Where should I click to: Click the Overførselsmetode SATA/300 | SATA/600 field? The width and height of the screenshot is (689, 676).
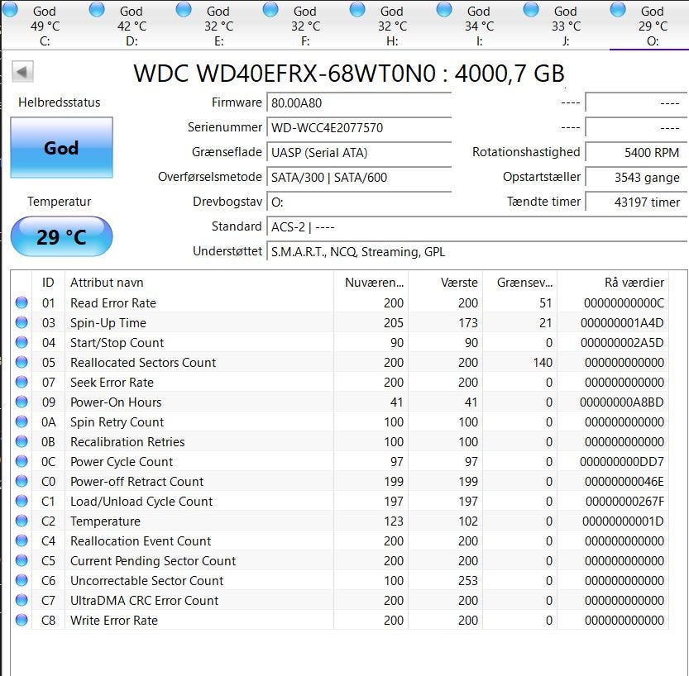[359, 177]
